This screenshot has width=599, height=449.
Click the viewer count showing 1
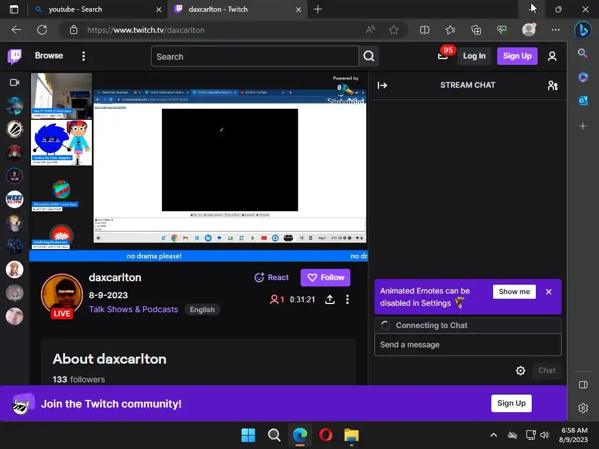tap(277, 300)
